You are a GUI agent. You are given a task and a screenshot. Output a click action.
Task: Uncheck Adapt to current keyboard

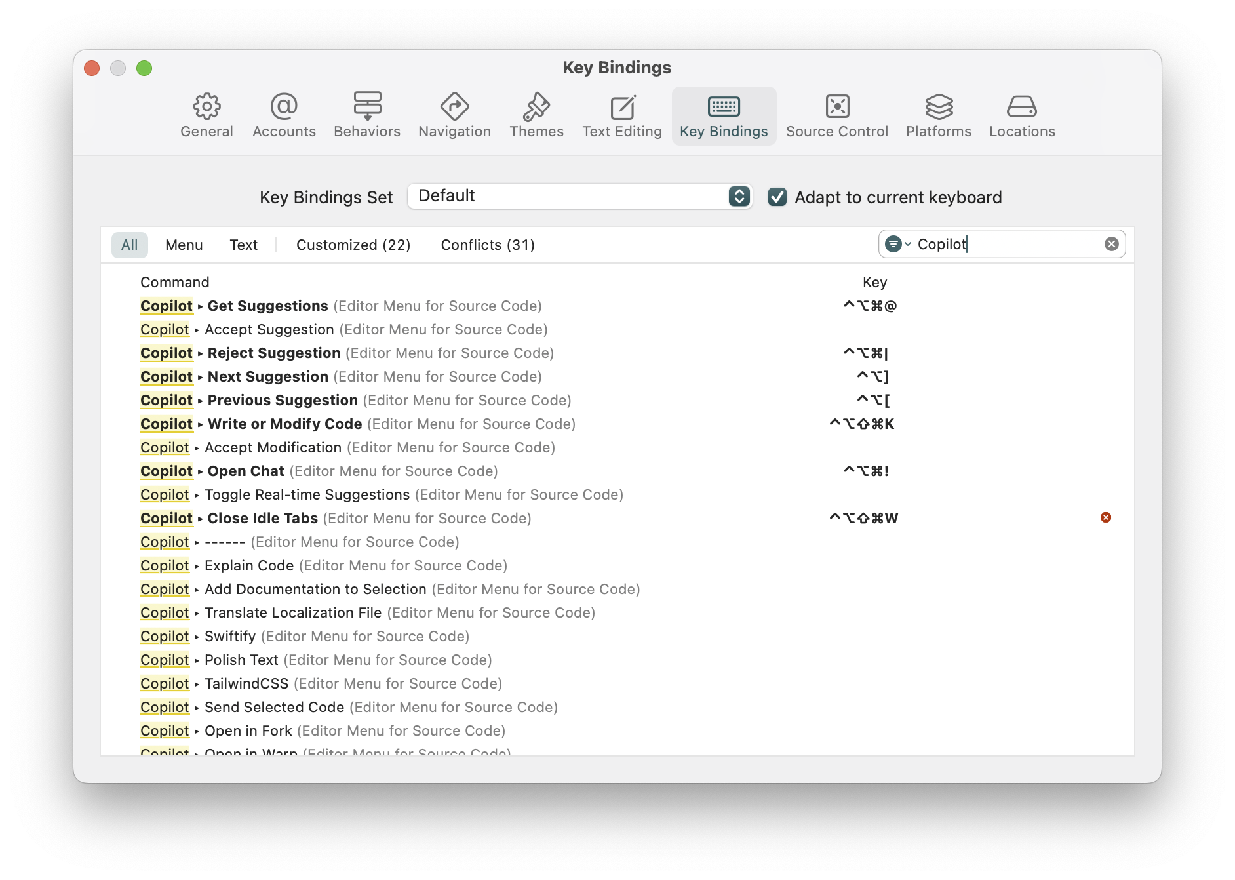click(x=777, y=197)
